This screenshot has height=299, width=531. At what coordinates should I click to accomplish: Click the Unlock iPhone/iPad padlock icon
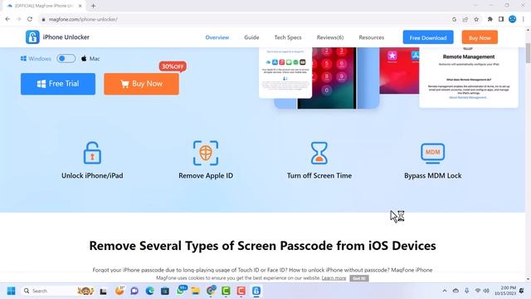(x=92, y=153)
